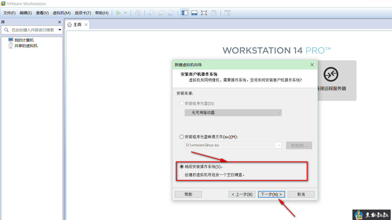Click the unity mode toolbar icon
The height and width of the screenshot is (220, 392).
(214, 13)
